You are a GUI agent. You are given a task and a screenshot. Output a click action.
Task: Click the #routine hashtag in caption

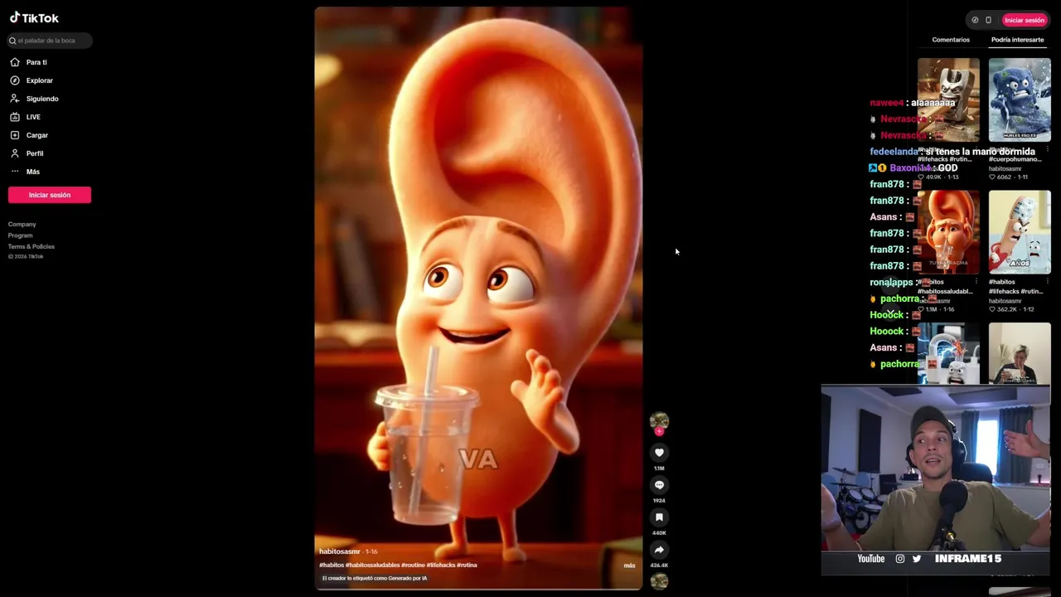pos(413,565)
